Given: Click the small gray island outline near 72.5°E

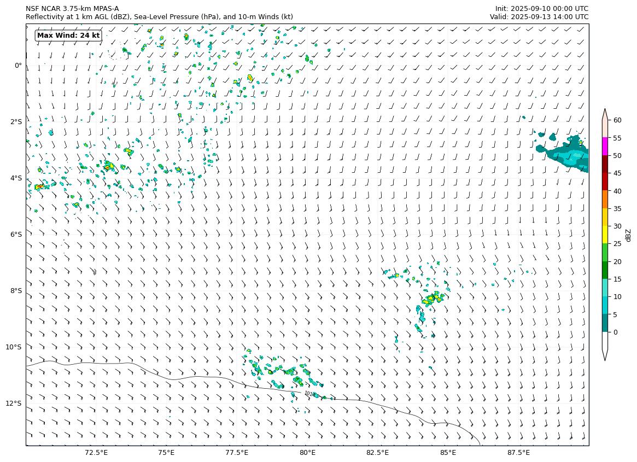Looking at the screenshot, I should (95, 272).
